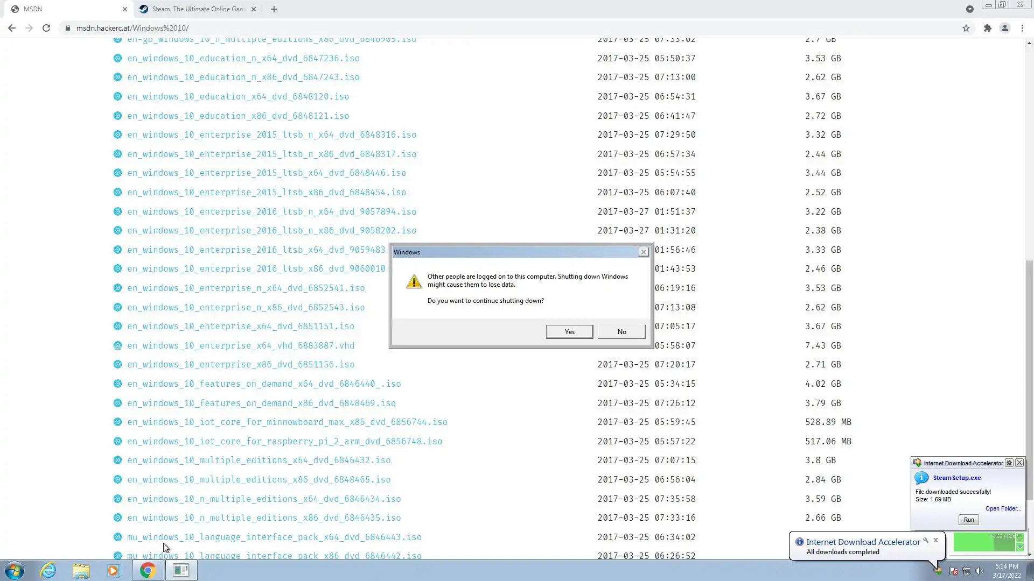Open the Windows Start menu orb
The image size is (1034, 581).
click(15, 570)
